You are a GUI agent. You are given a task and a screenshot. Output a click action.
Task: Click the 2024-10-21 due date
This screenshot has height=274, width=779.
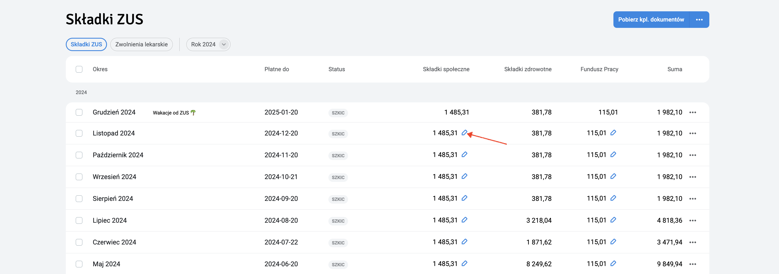pyautogui.click(x=281, y=177)
